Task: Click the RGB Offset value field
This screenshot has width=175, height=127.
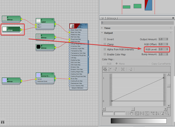Action: (162, 44)
